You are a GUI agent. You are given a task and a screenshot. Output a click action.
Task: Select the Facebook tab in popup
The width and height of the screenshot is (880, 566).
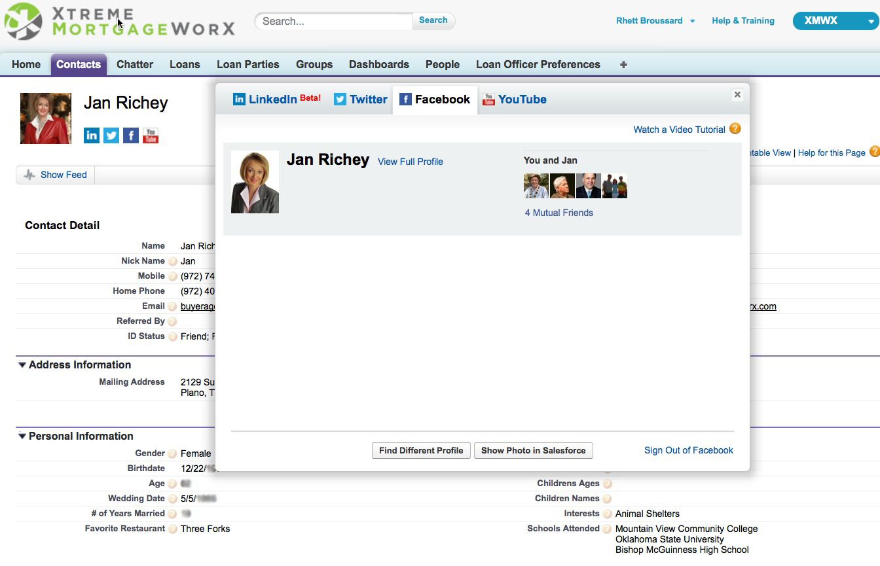point(435,99)
